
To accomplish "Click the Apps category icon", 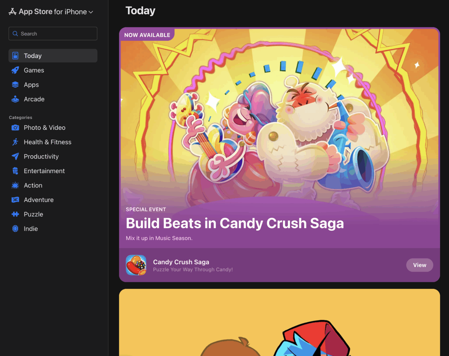I will pyautogui.click(x=15, y=84).
